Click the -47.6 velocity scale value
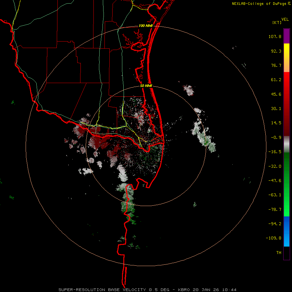This screenshot has height=292, width=292. point(275,181)
